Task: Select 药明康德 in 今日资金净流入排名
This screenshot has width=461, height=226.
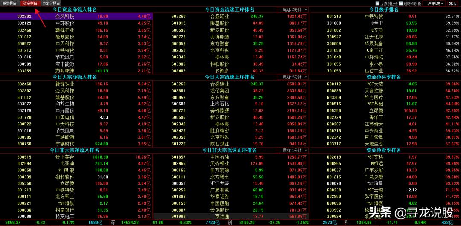Action: coord(76,70)
